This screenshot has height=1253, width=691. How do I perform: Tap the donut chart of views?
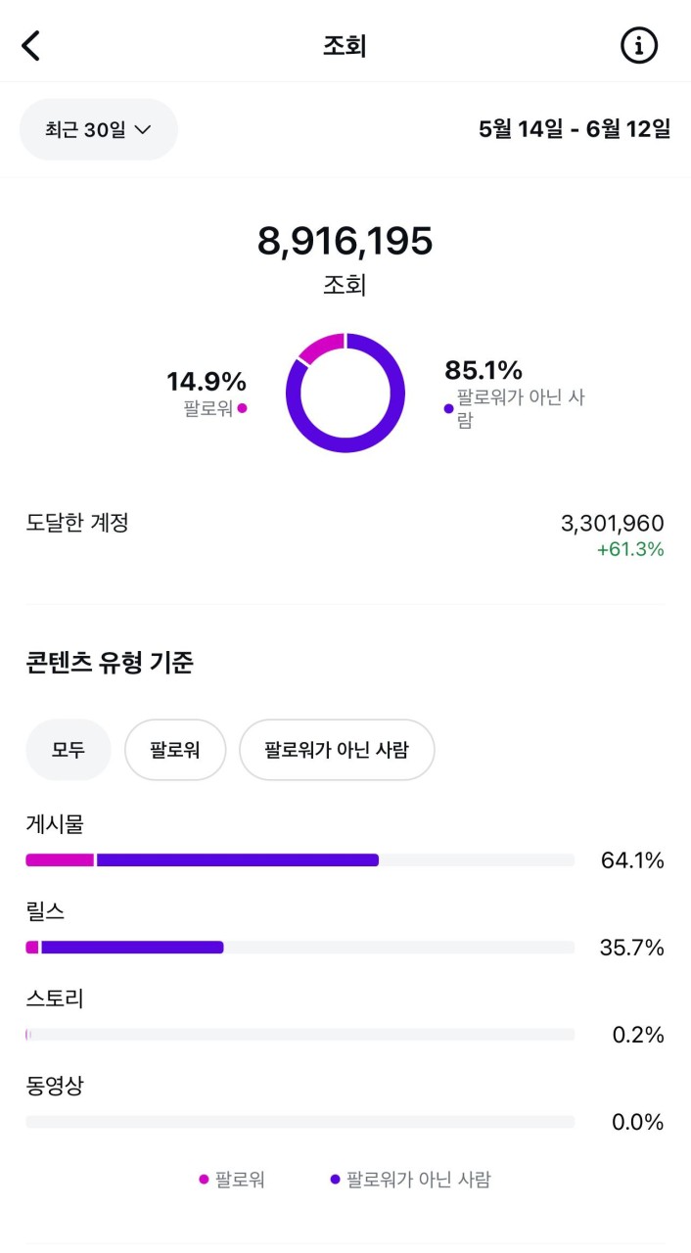click(x=345, y=393)
